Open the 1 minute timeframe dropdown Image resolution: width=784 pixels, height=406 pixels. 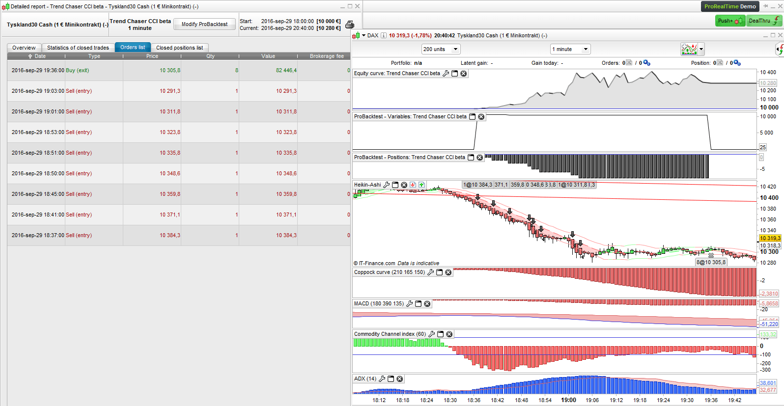tap(586, 49)
